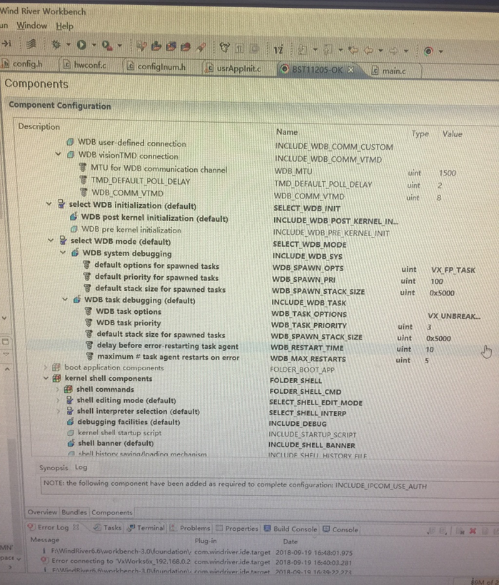
Task: Close the BST11205-OK editor tab
Action: coord(351,70)
